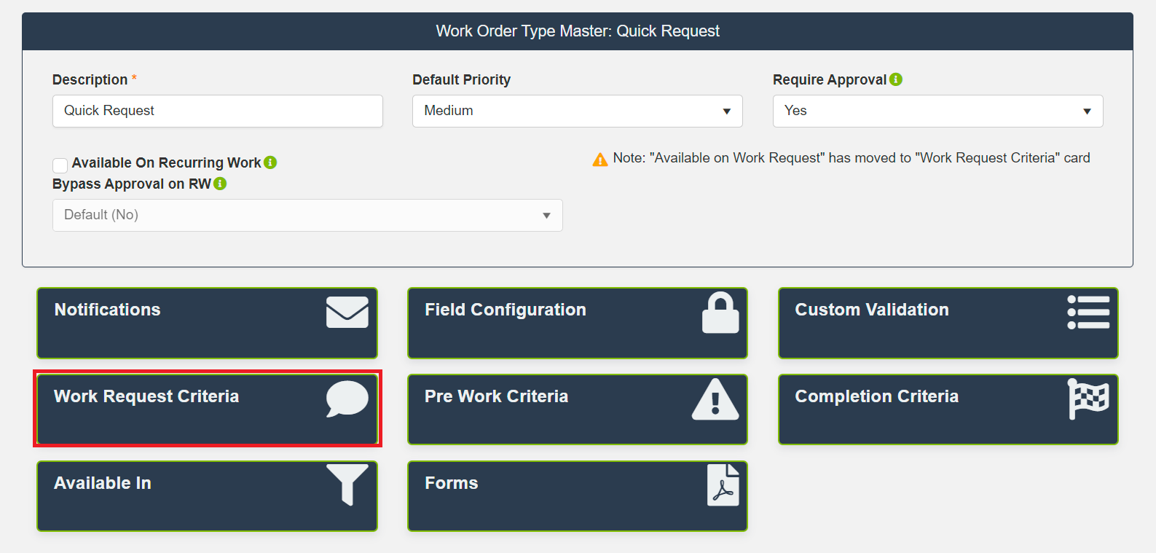Screen dimensions: 1156x553
Task: Click the PDF document icon on Forms
Action: 723,485
